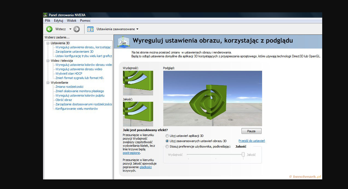This screenshot has width=348, height=189.
Task: Click the Ustawienia 3D category label
Action: [x=60, y=43]
